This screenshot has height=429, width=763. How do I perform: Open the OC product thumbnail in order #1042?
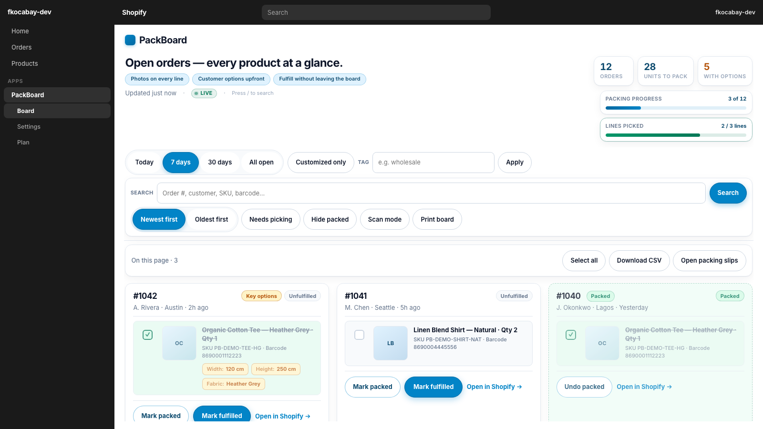click(x=179, y=343)
